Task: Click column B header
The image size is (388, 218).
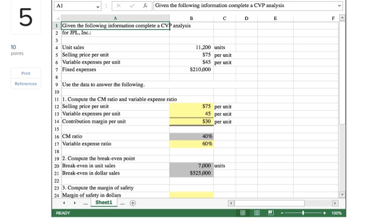Action: coord(192,18)
